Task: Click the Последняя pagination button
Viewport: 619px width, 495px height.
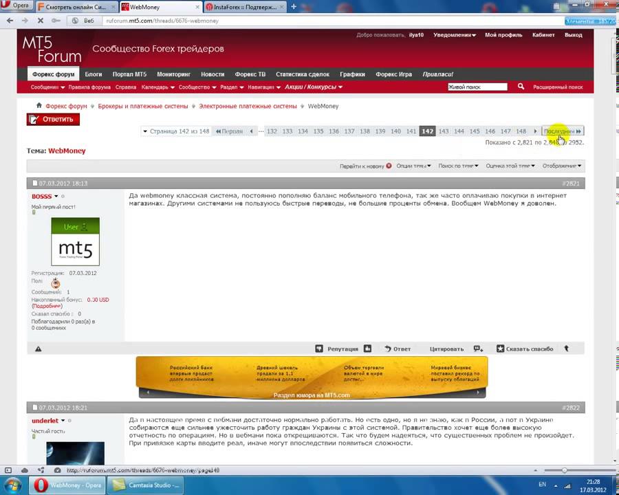Action: pyautogui.click(x=563, y=131)
